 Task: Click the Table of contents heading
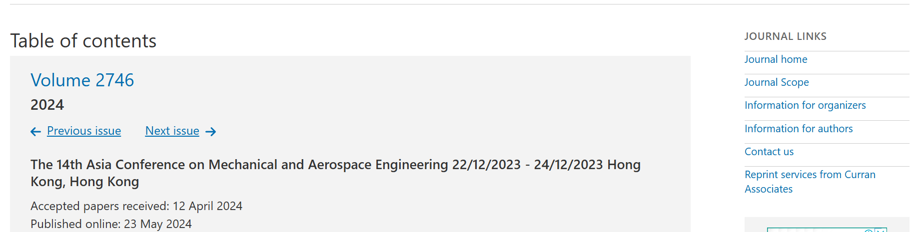(83, 41)
